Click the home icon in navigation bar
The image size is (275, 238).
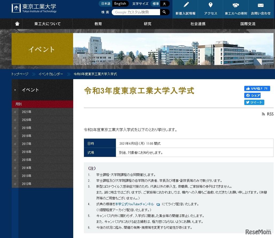click(17, 24)
